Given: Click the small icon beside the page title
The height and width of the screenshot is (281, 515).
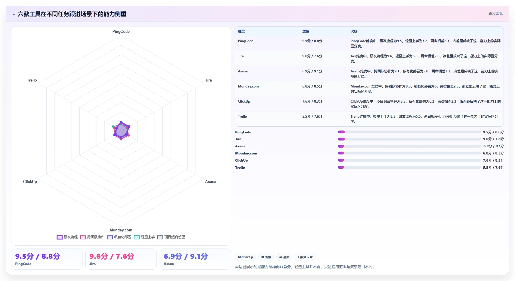Looking at the screenshot, I should point(13,14).
